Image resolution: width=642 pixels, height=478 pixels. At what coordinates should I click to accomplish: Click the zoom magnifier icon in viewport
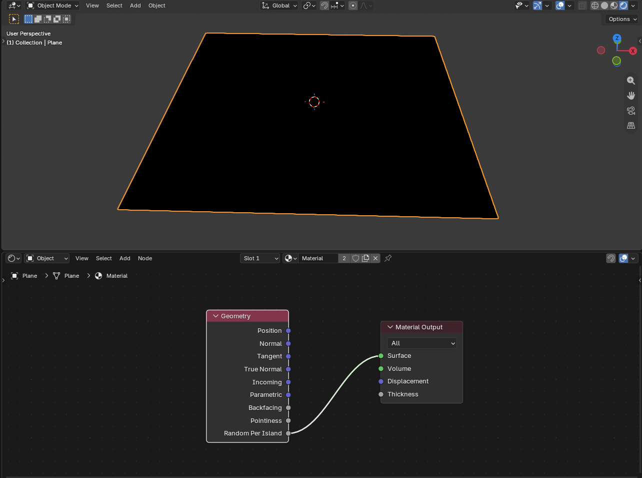(631, 81)
